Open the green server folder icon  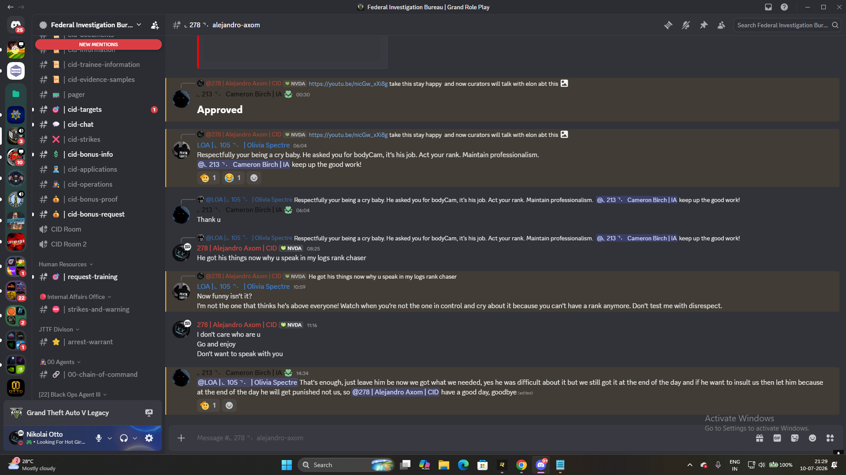(16, 94)
